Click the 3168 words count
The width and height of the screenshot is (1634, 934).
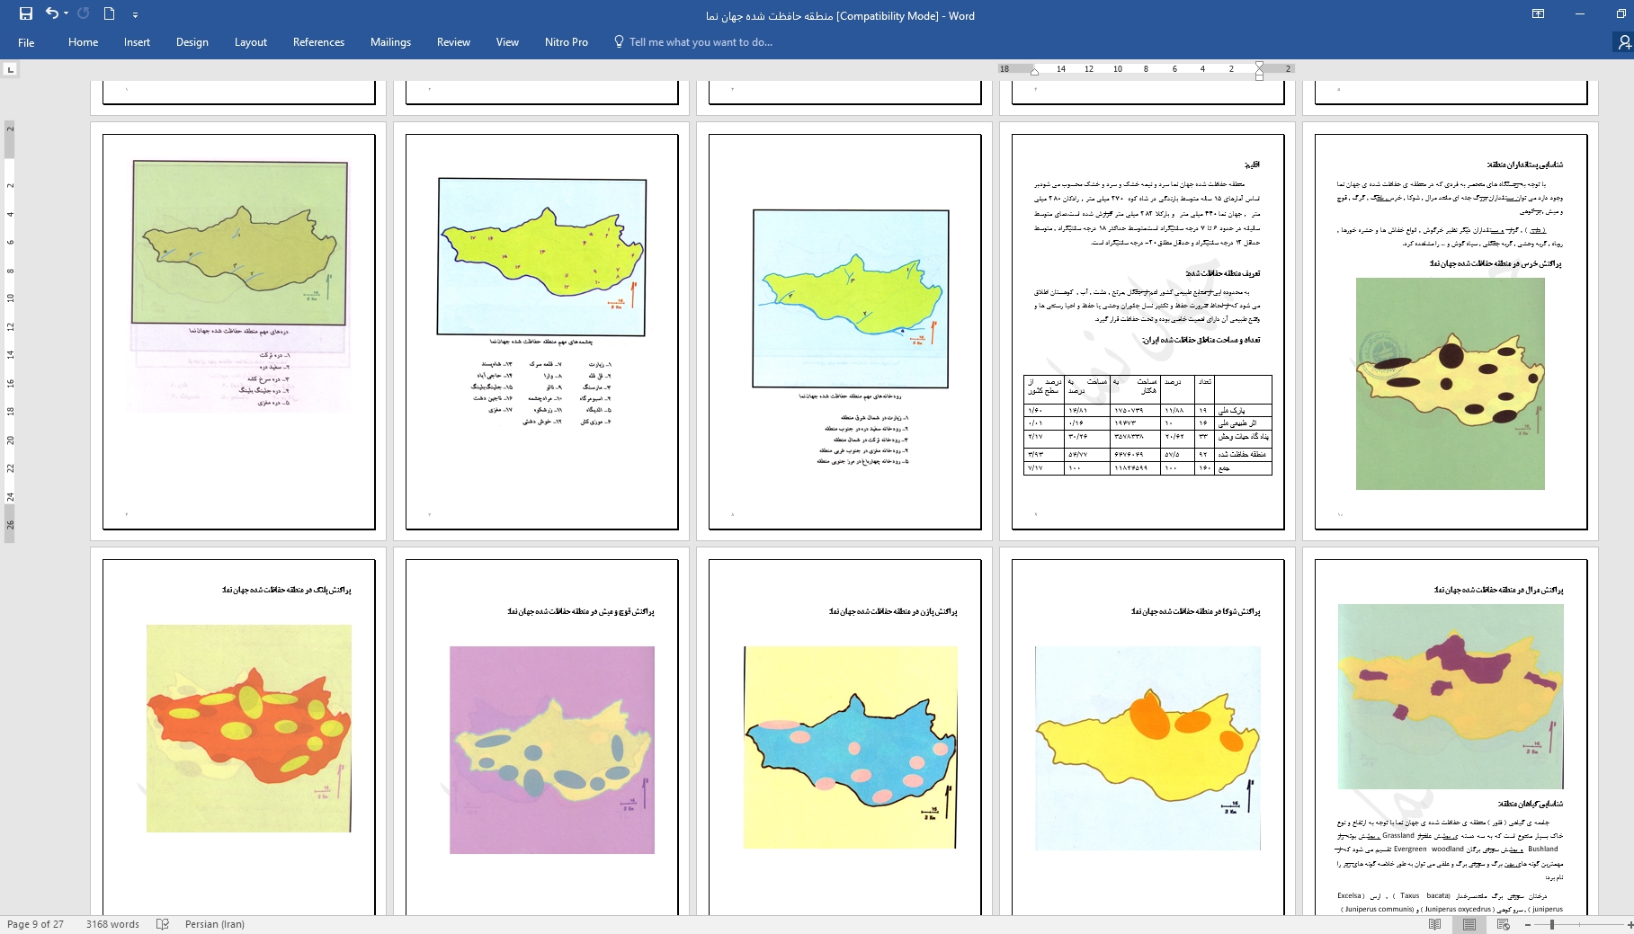[x=112, y=924]
